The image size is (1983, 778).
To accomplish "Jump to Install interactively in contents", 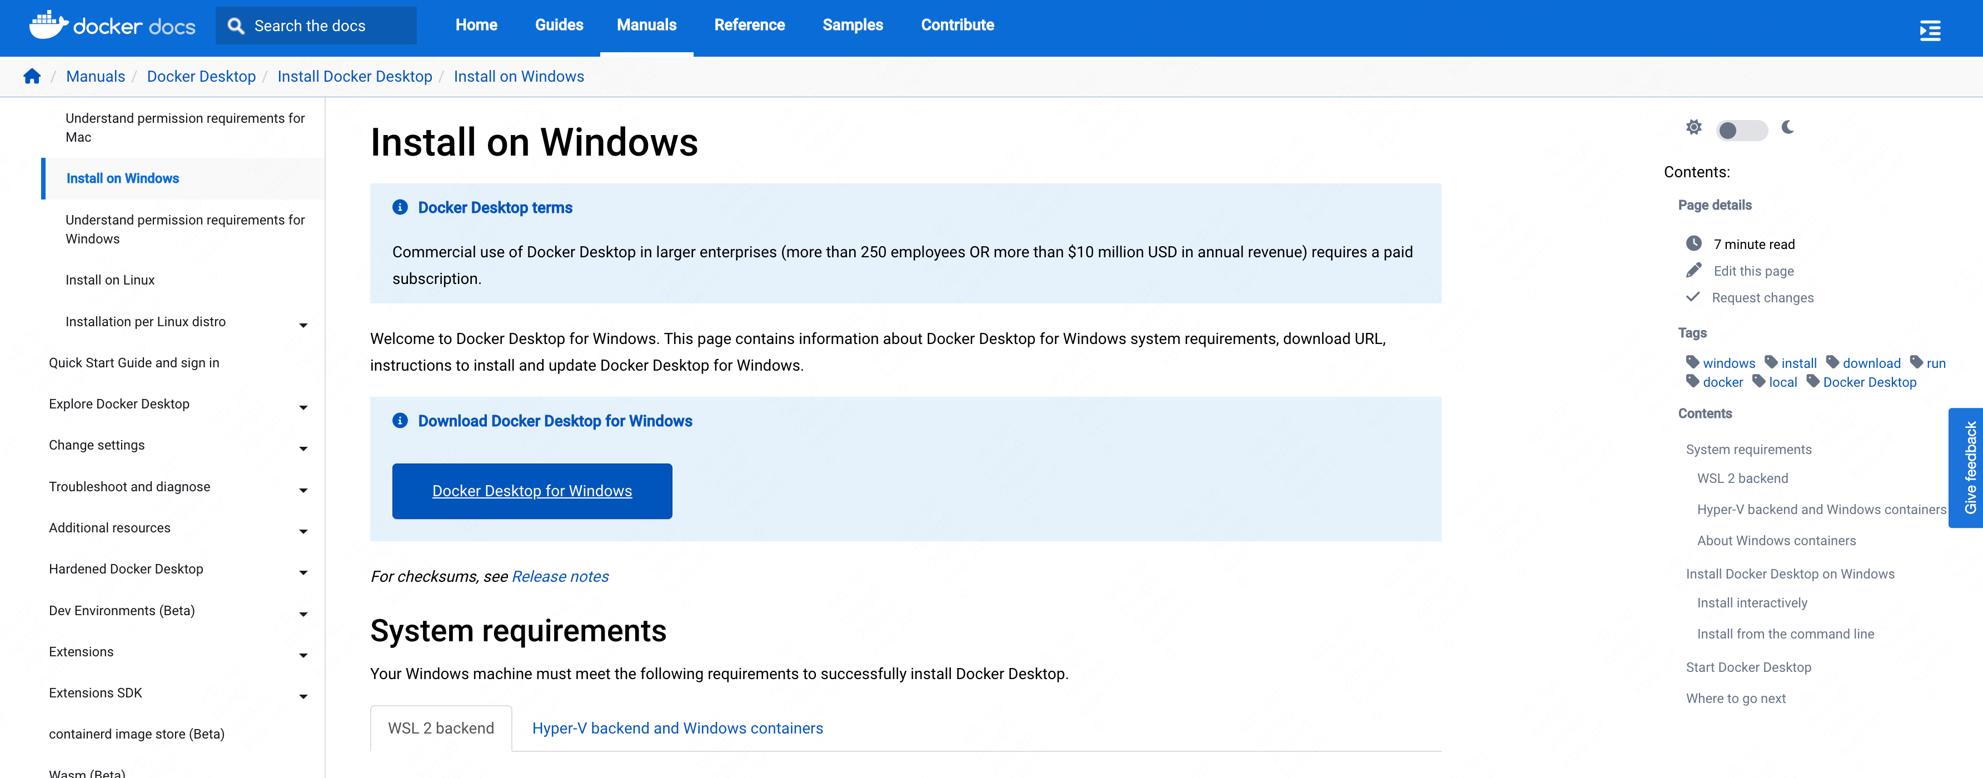I will click(x=1752, y=602).
